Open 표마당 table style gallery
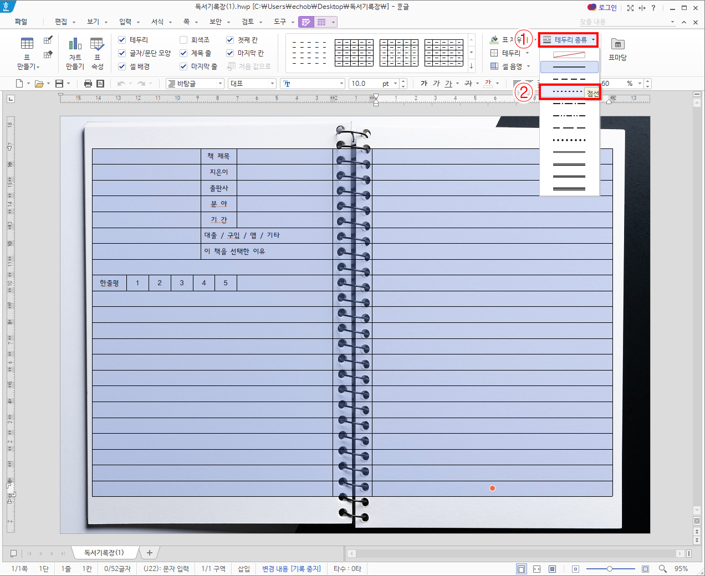Screen dimensions: 705x576 pyautogui.click(x=617, y=49)
